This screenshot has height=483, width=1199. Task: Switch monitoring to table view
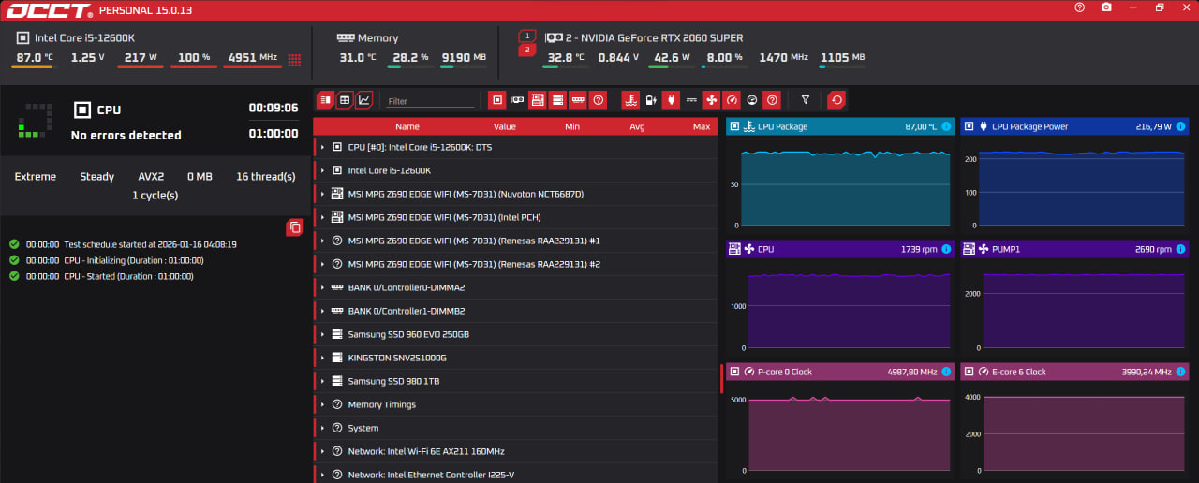[x=345, y=99]
